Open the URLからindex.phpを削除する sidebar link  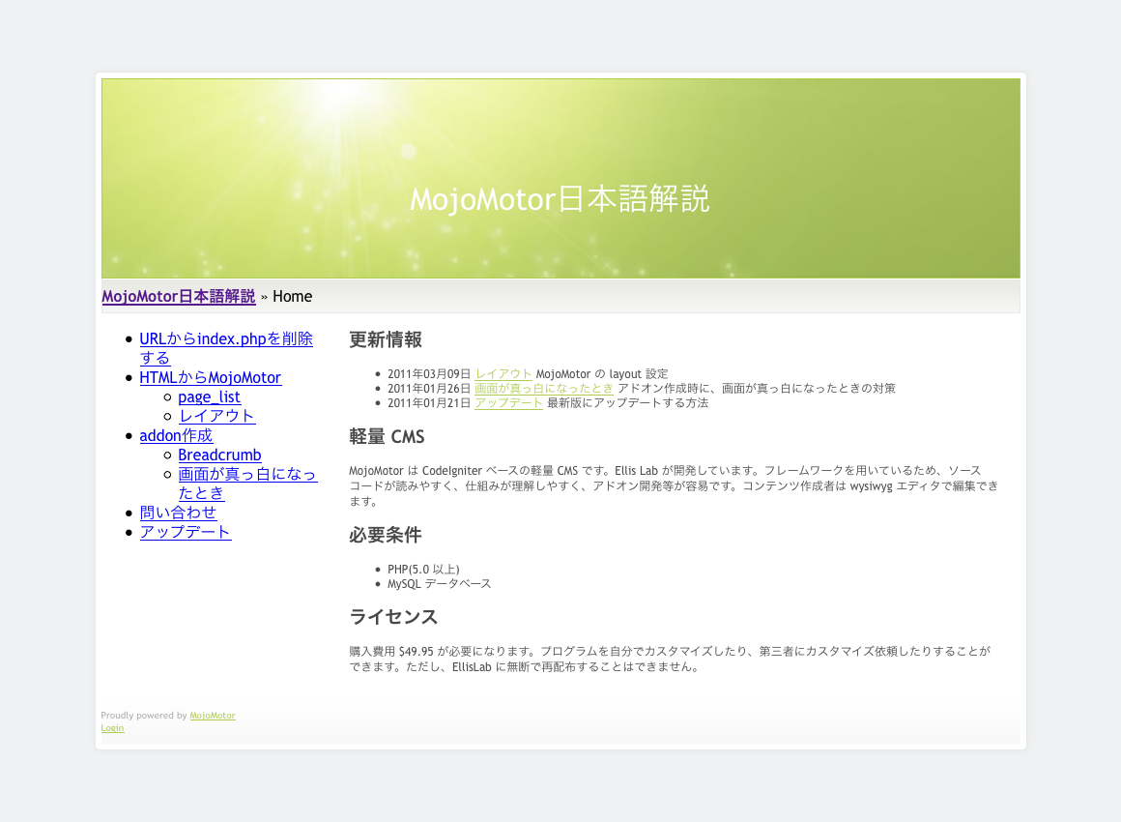[x=226, y=348]
